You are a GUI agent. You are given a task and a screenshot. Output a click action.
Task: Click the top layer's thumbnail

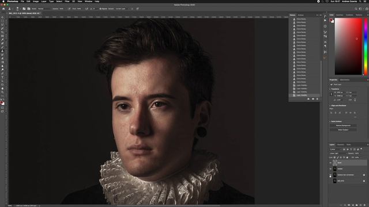pyautogui.click(x=335, y=163)
